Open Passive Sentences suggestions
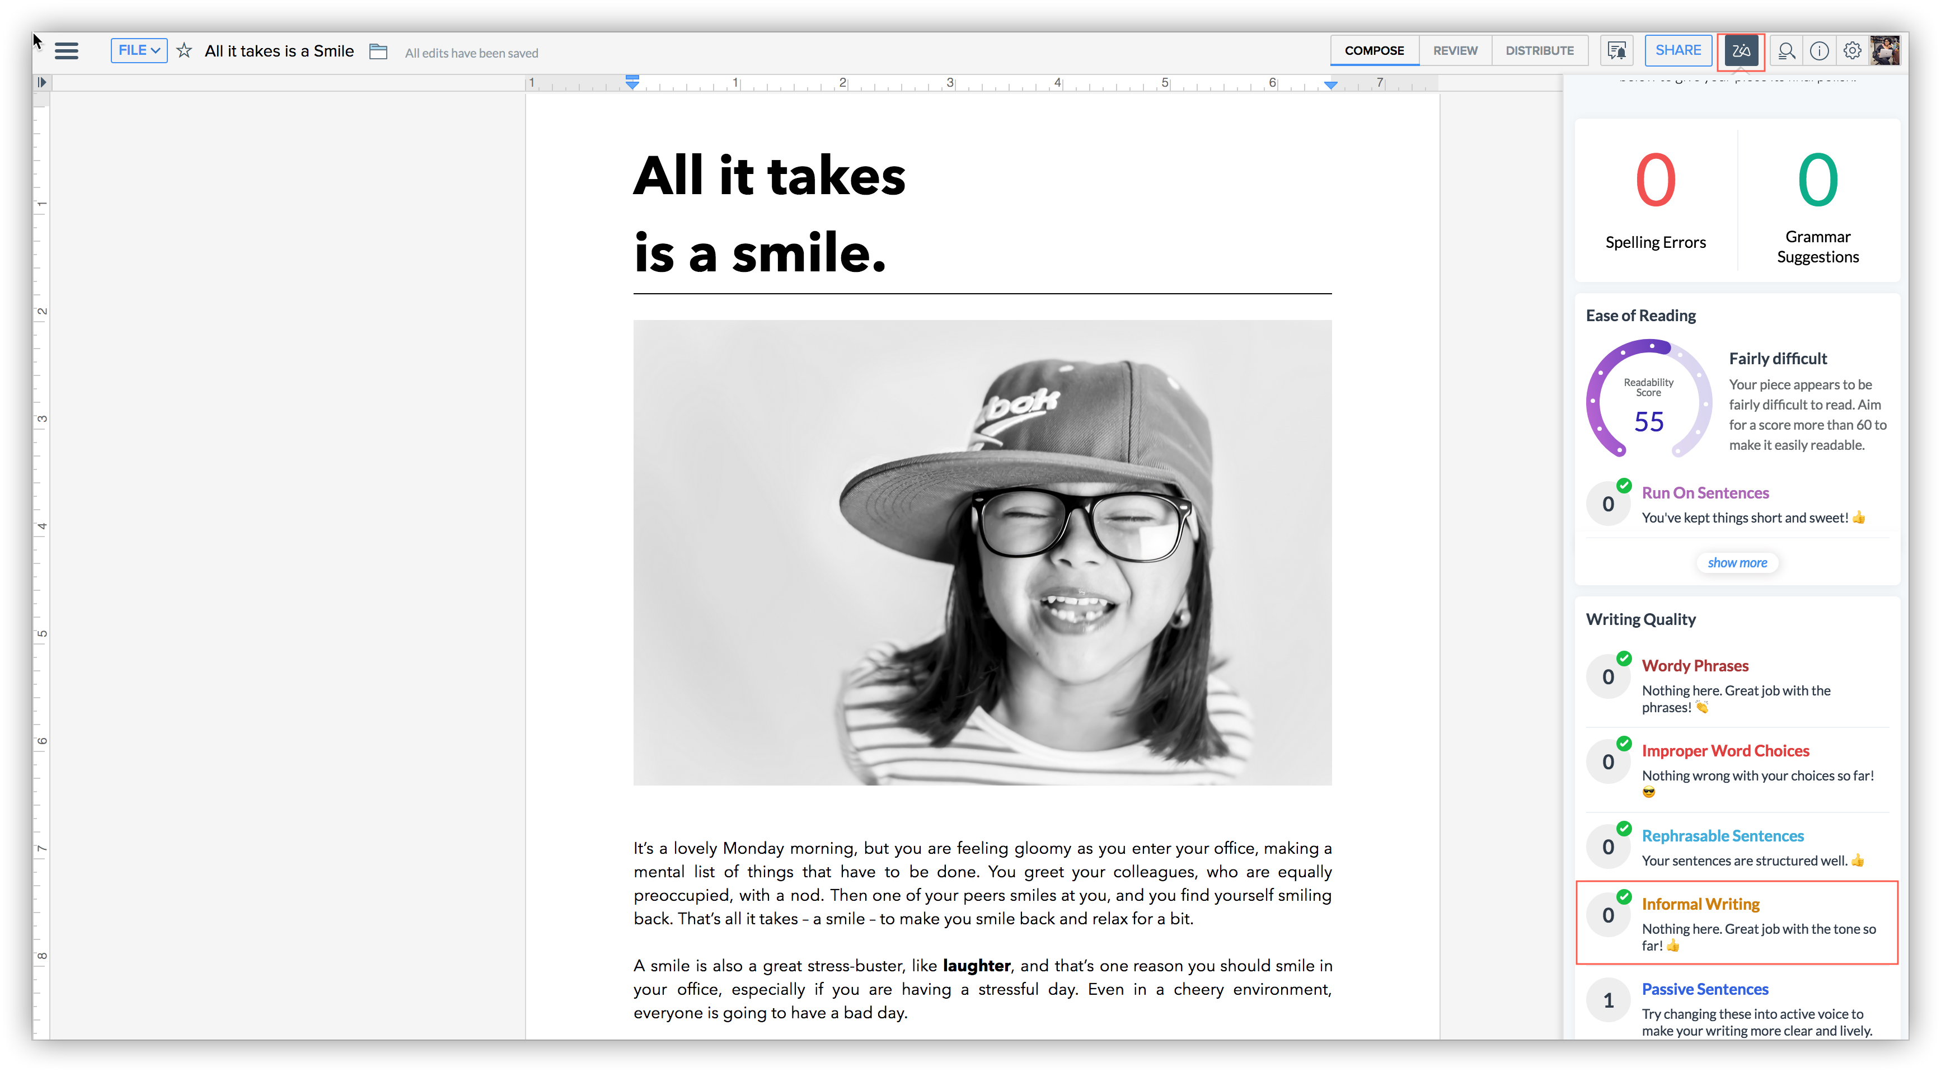 tap(1704, 989)
